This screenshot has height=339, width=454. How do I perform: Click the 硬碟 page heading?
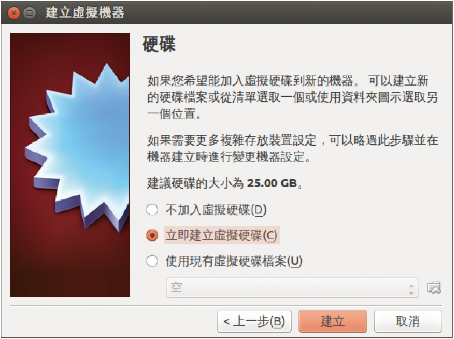tap(159, 44)
